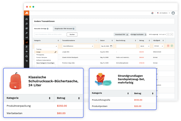Click help icon on Eingehender FBA-Versand tab
The width and height of the screenshot is (181, 121).
73,28
